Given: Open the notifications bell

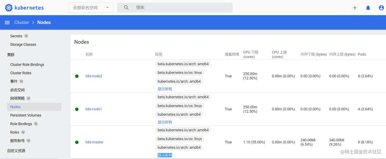Looking at the screenshot, I should (x=368, y=8).
